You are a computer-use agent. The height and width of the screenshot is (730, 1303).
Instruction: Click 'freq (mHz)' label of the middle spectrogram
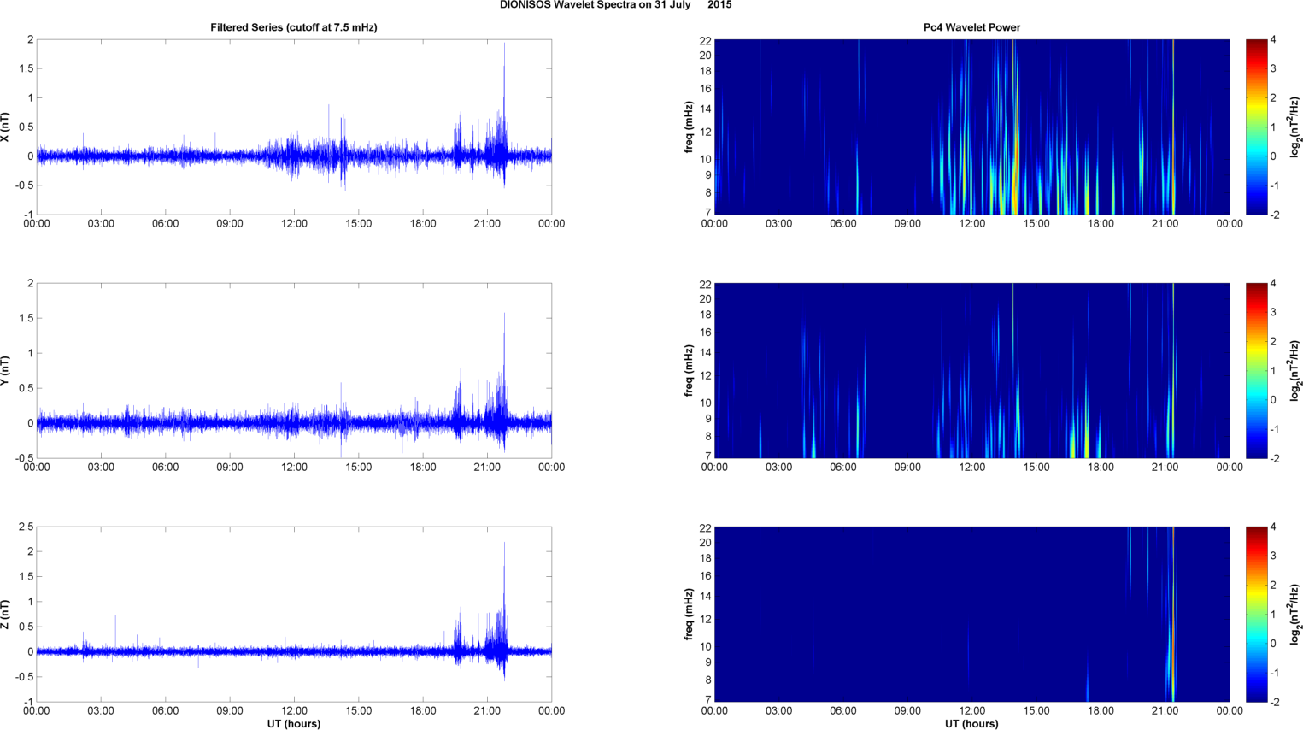[689, 370]
